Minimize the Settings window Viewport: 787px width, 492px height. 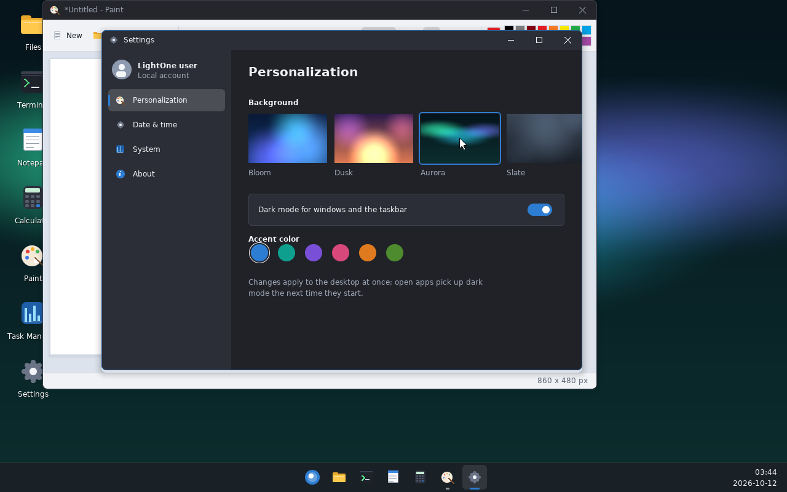[510, 40]
